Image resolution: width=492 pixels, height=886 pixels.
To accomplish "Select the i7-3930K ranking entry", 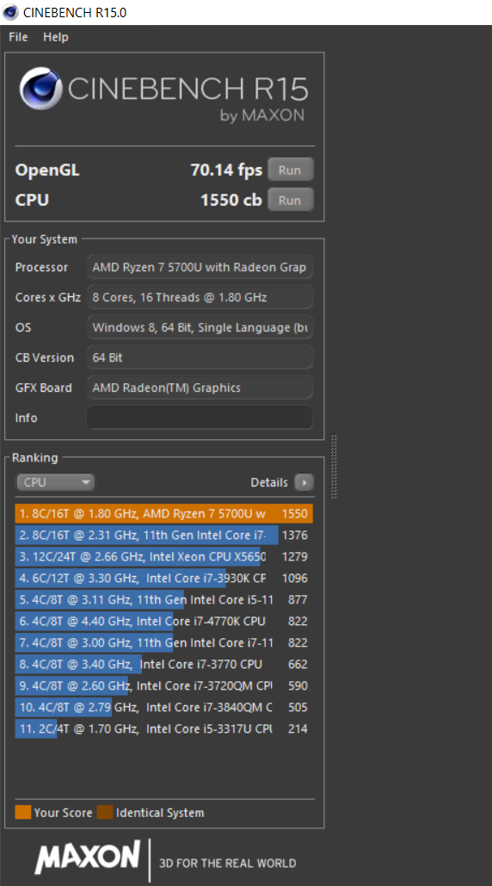I will click(x=163, y=578).
